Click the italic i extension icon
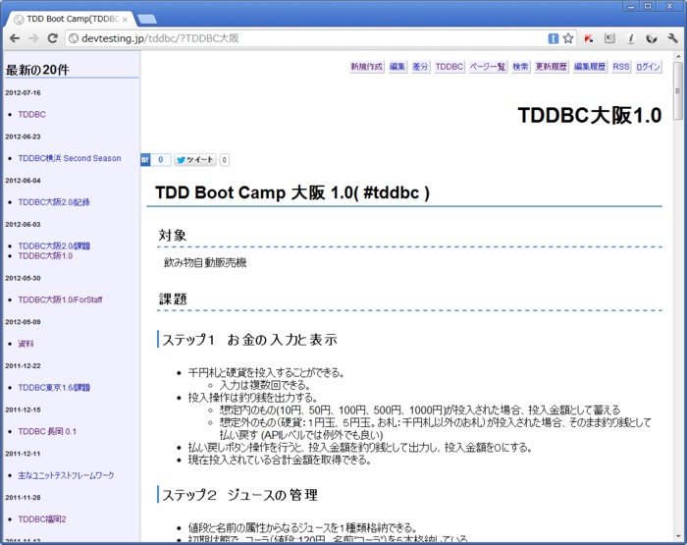 630,38
